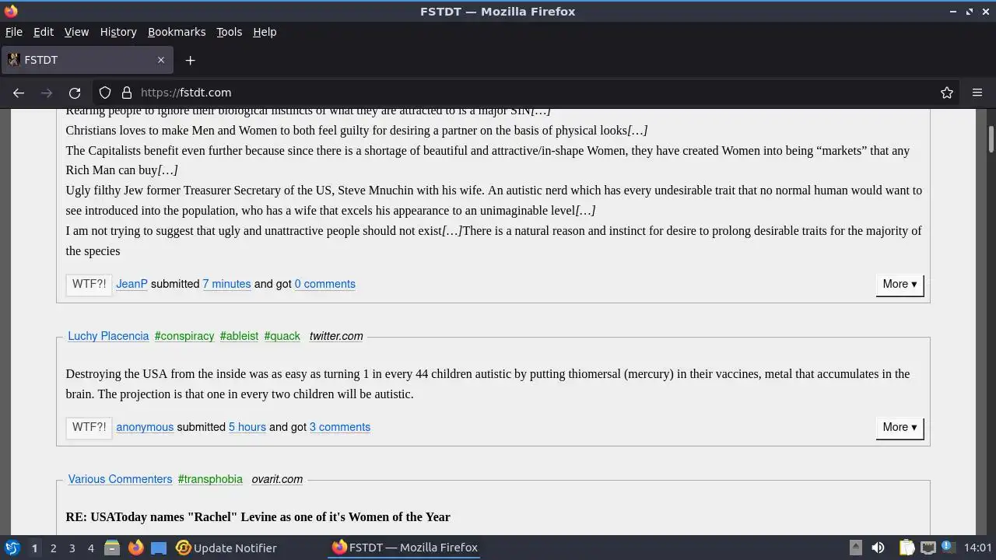The image size is (996, 560).
Task: Reload the current page
Action: point(75,93)
